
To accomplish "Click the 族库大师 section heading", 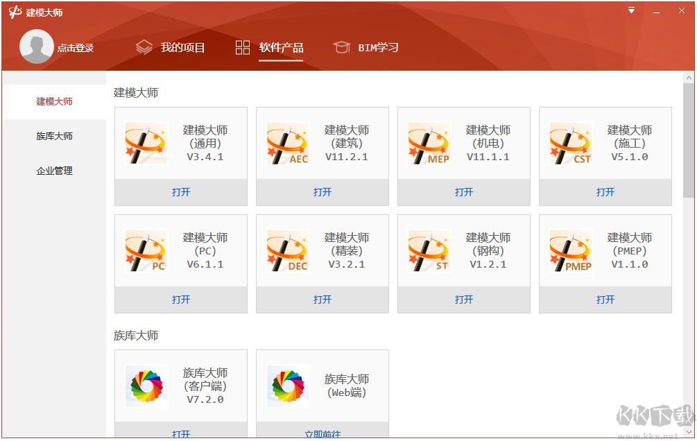I will coord(136,336).
